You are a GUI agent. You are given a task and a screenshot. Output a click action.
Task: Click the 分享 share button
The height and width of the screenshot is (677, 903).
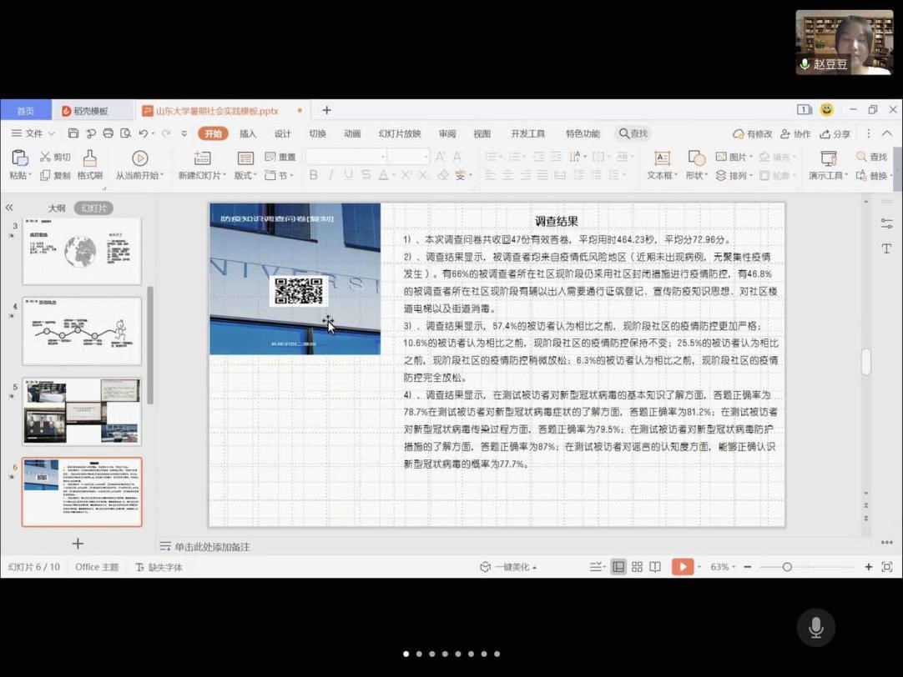click(835, 133)
